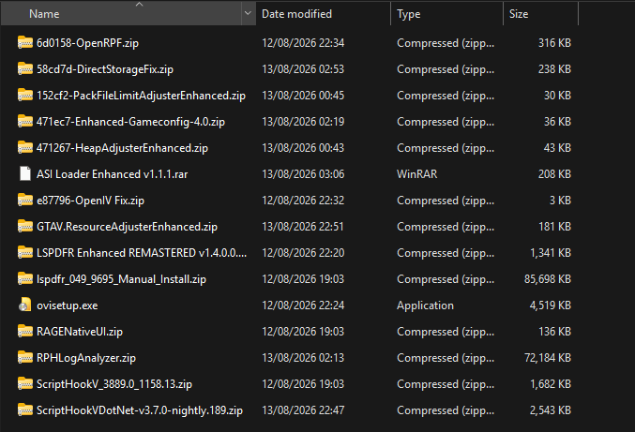
Task: Click date 13/08/2026 22:47
Action: (x=303, y=410)
